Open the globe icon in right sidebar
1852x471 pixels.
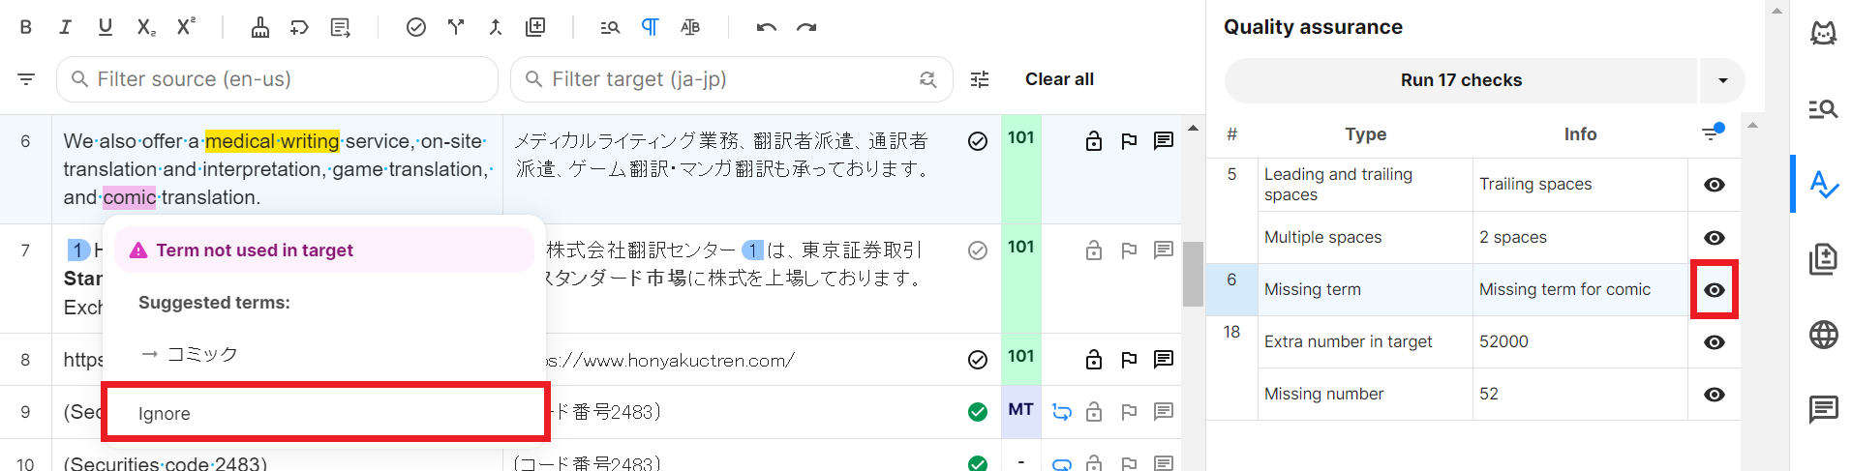pyautogui.click(x=1823, y=335)
